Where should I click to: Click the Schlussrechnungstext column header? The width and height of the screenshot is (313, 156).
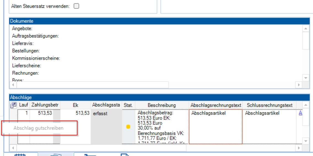[x=269, y=105]
